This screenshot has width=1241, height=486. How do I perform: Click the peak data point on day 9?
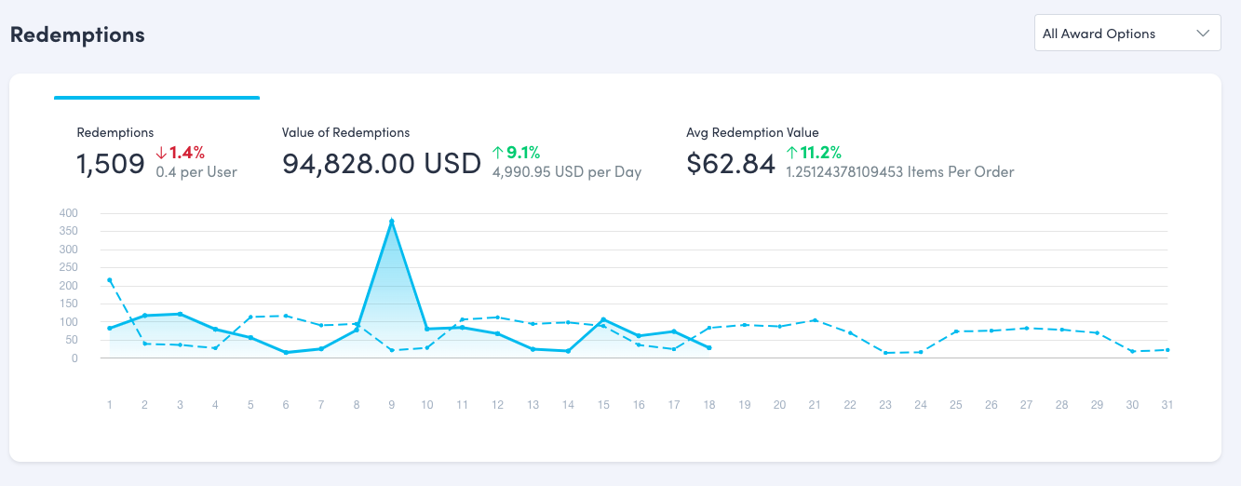[392, 221]
